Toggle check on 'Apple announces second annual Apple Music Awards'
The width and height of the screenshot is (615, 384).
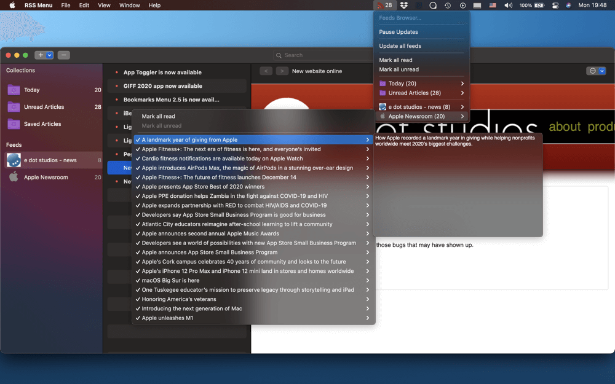138,233
